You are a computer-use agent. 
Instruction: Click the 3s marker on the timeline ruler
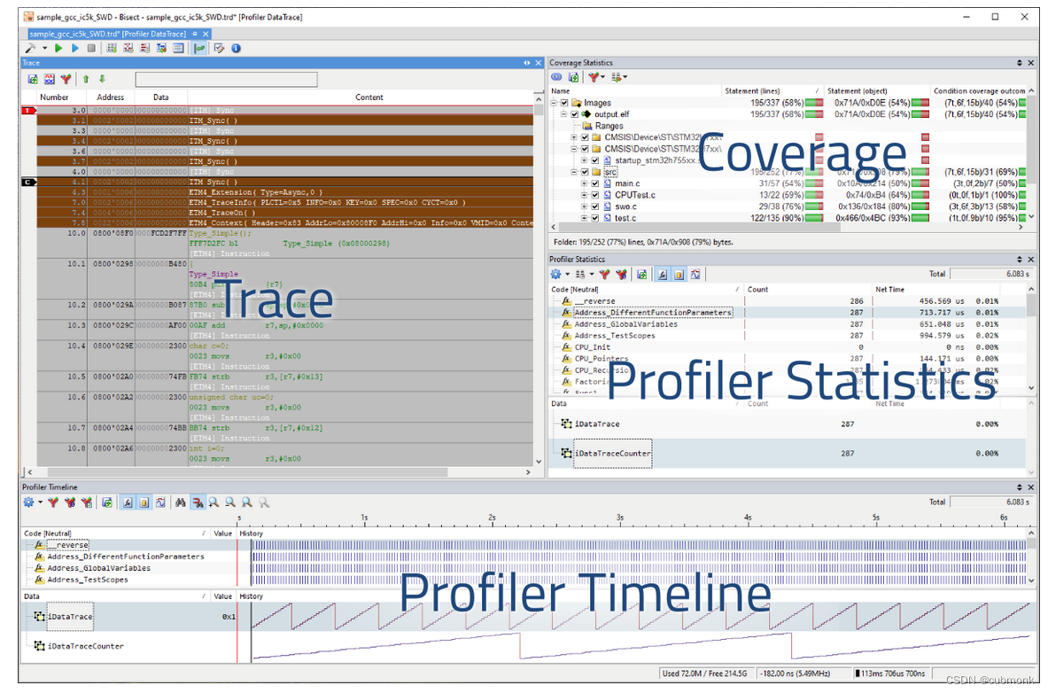point(619,518)
